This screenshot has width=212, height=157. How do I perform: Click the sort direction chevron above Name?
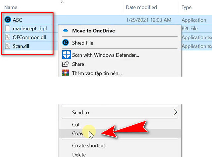click(62, 2)
